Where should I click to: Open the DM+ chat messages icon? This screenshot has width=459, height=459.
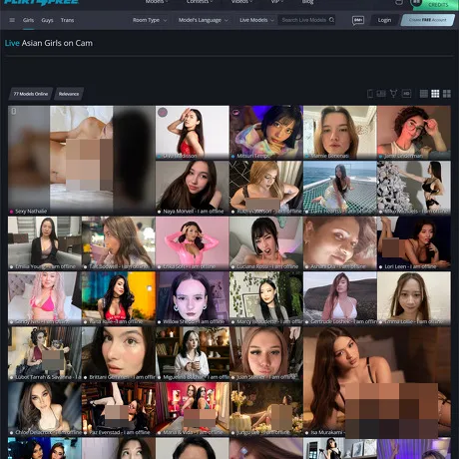click(358, 20)
